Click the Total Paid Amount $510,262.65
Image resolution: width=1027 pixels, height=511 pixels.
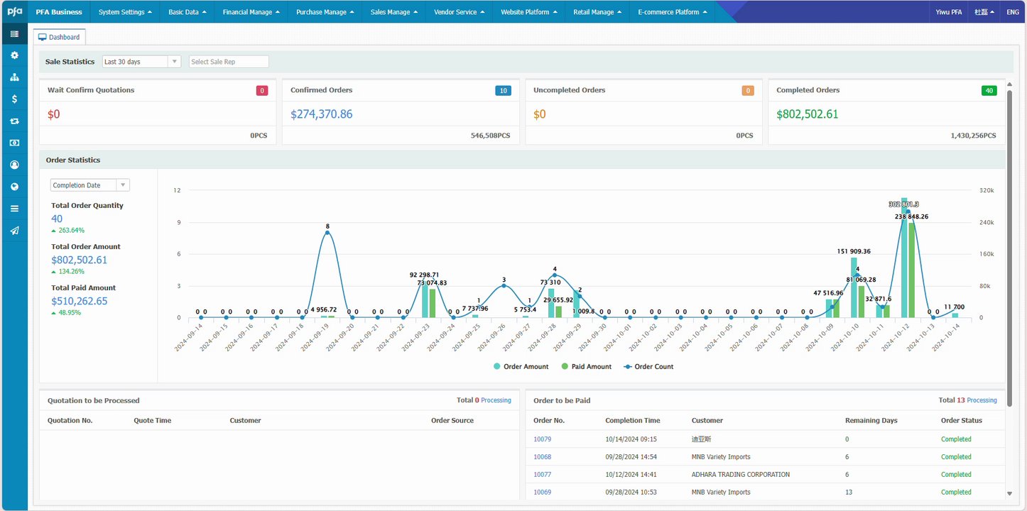[x=80, y=302]
